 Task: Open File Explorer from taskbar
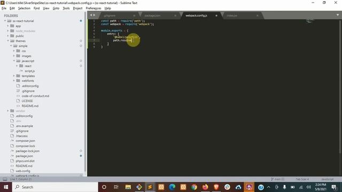(128, 187)
